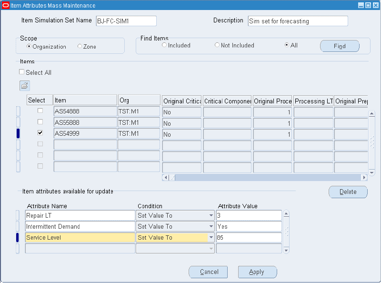
Task: Choose the All find items option
Action: click(287, 45)
